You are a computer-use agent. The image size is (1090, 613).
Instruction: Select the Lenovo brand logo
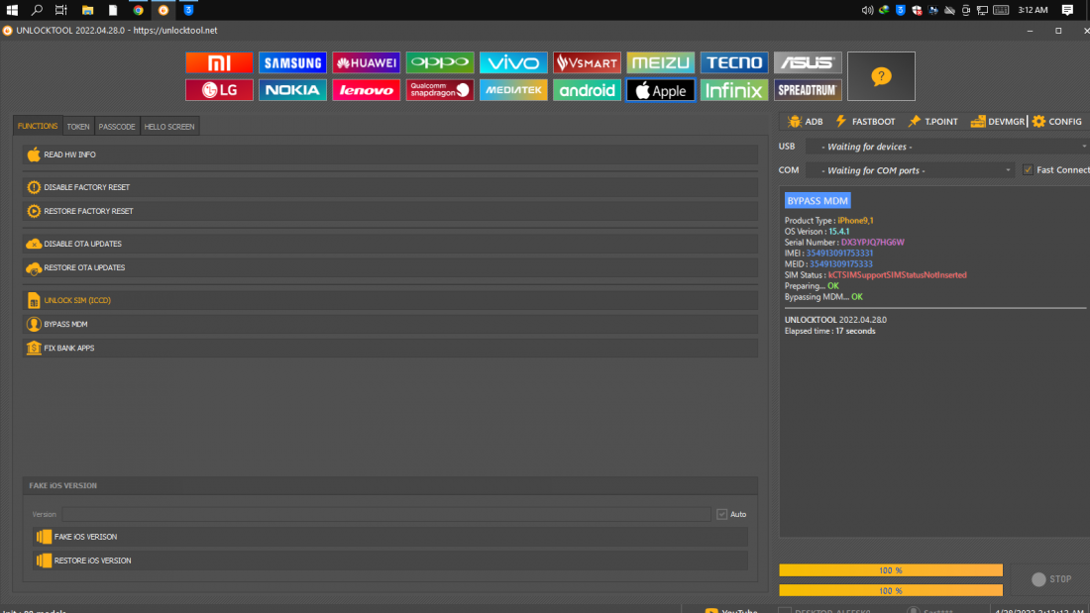[367, 90]
